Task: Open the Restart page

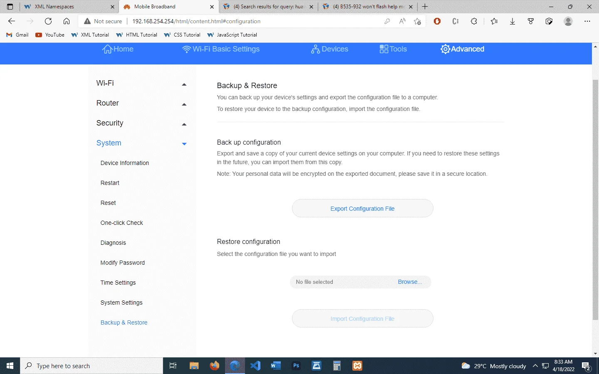Action: coord(110,183)
